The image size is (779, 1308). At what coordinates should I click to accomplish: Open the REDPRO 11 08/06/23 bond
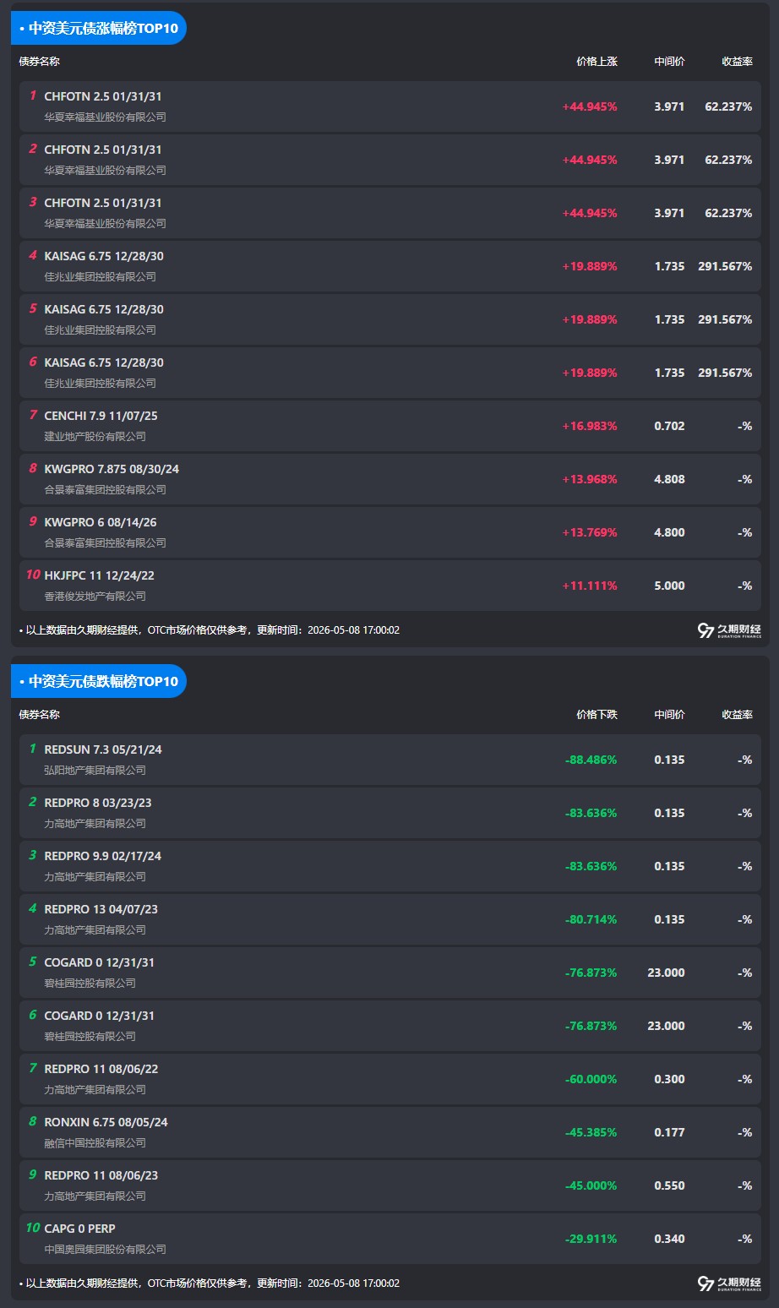click(x=390, y=1185)
